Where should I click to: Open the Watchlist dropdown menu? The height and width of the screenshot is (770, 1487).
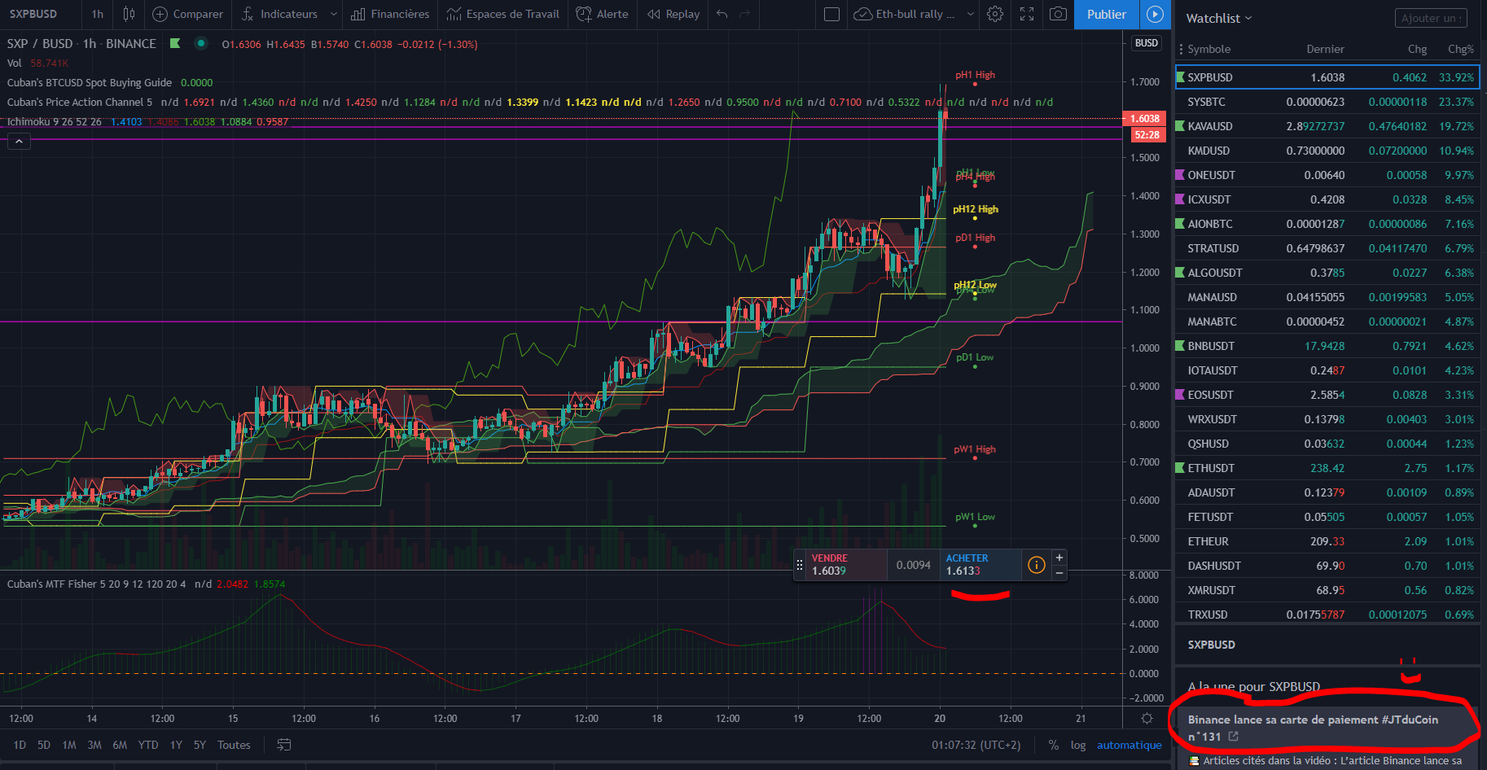click(x=1218, y=18)
